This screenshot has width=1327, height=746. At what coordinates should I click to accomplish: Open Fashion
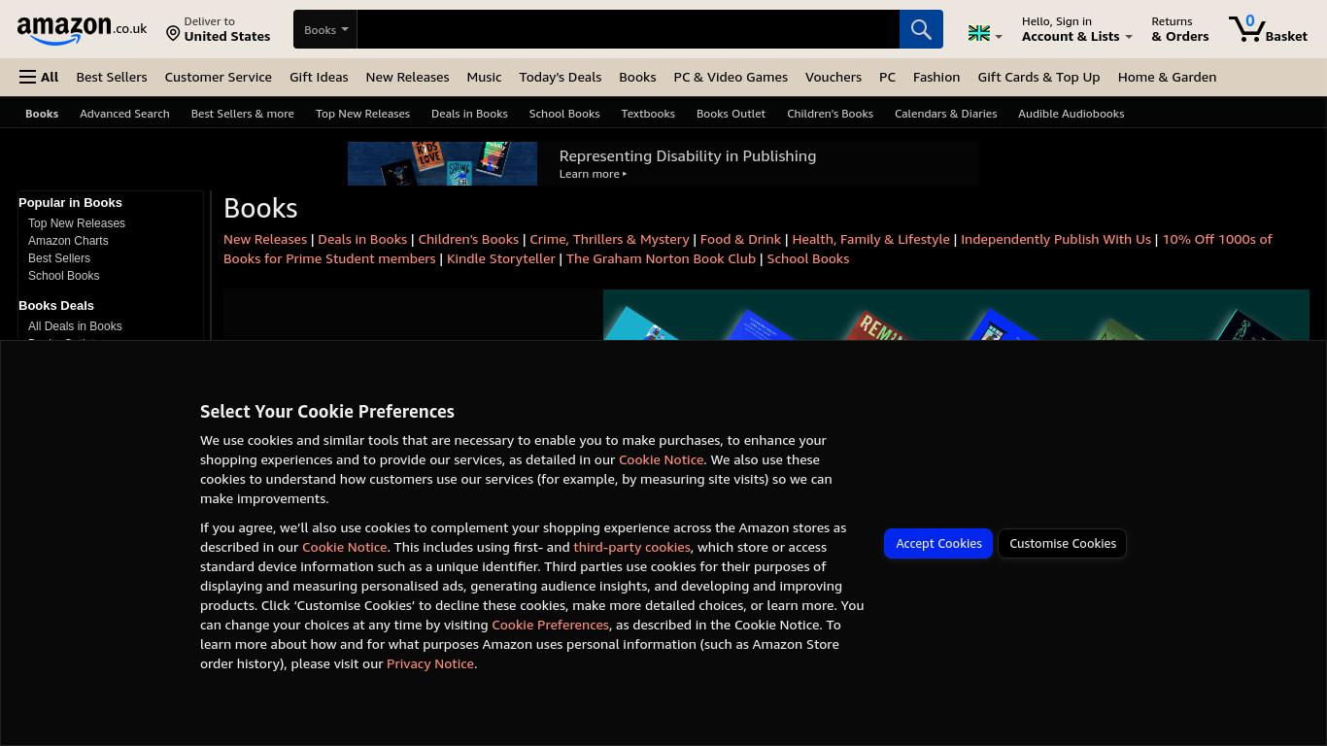tap(936, 77)
